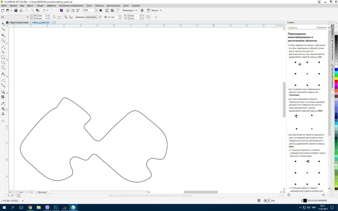Click the Print icon
Viewport: 338px width, 211px height.
(21, 10)
